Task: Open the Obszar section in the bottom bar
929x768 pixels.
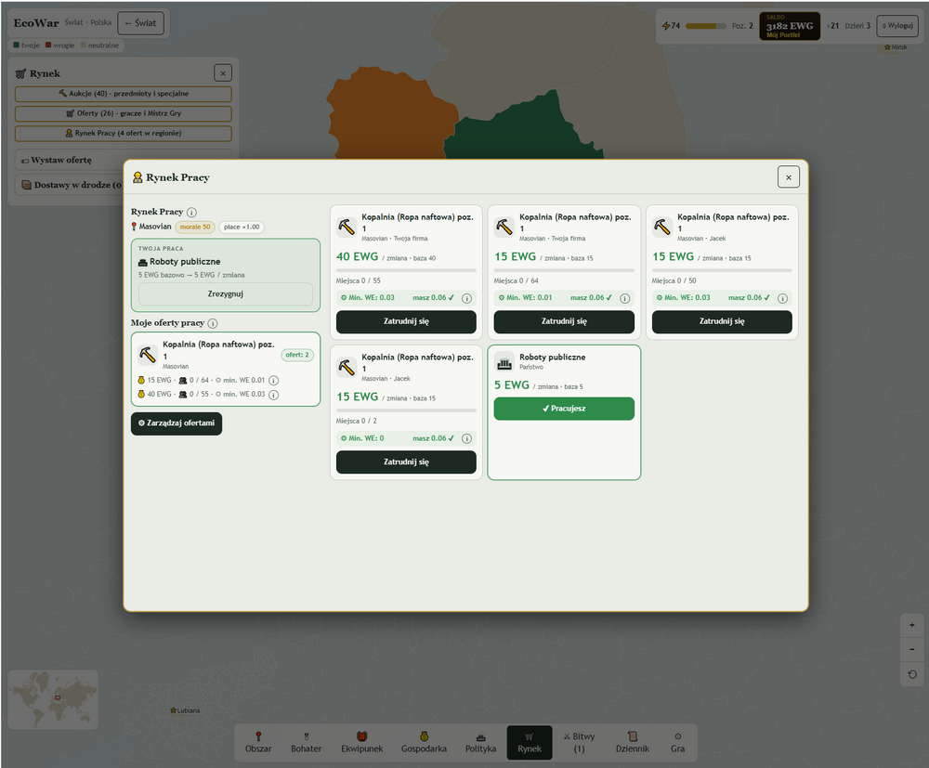Action: click(258, 743)
